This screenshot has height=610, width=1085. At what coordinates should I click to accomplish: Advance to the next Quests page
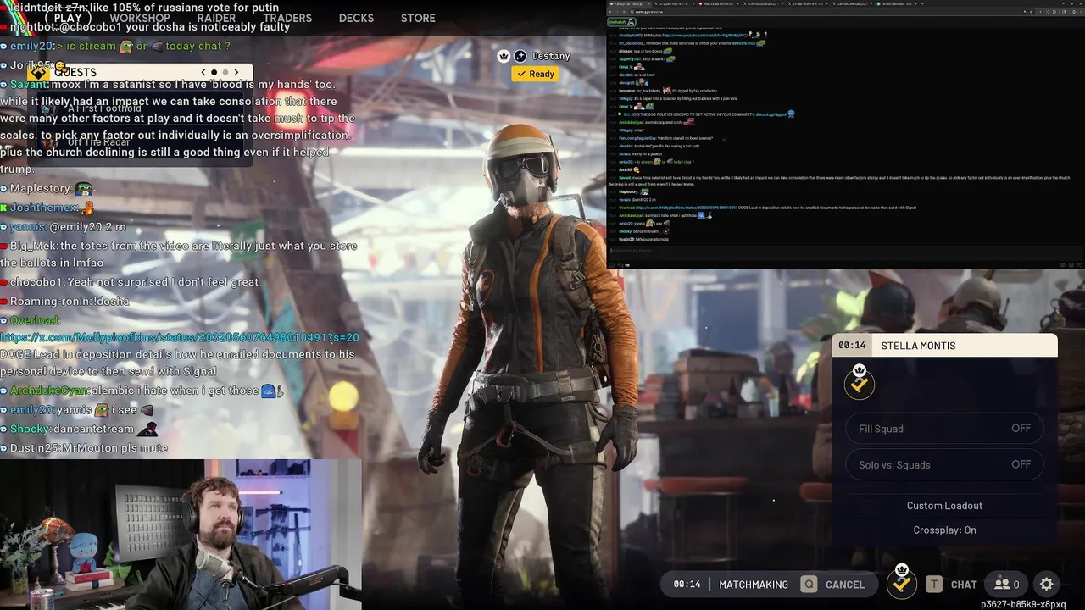pos(236,73)
